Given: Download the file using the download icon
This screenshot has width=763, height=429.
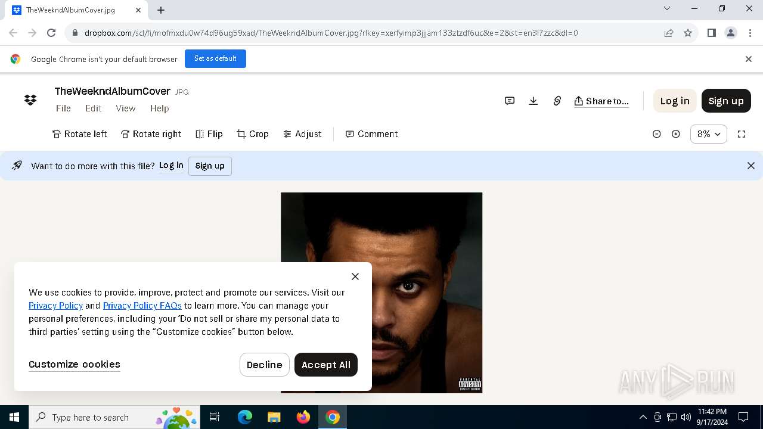Looking at the screenshot, I should (x=534, y=101).
